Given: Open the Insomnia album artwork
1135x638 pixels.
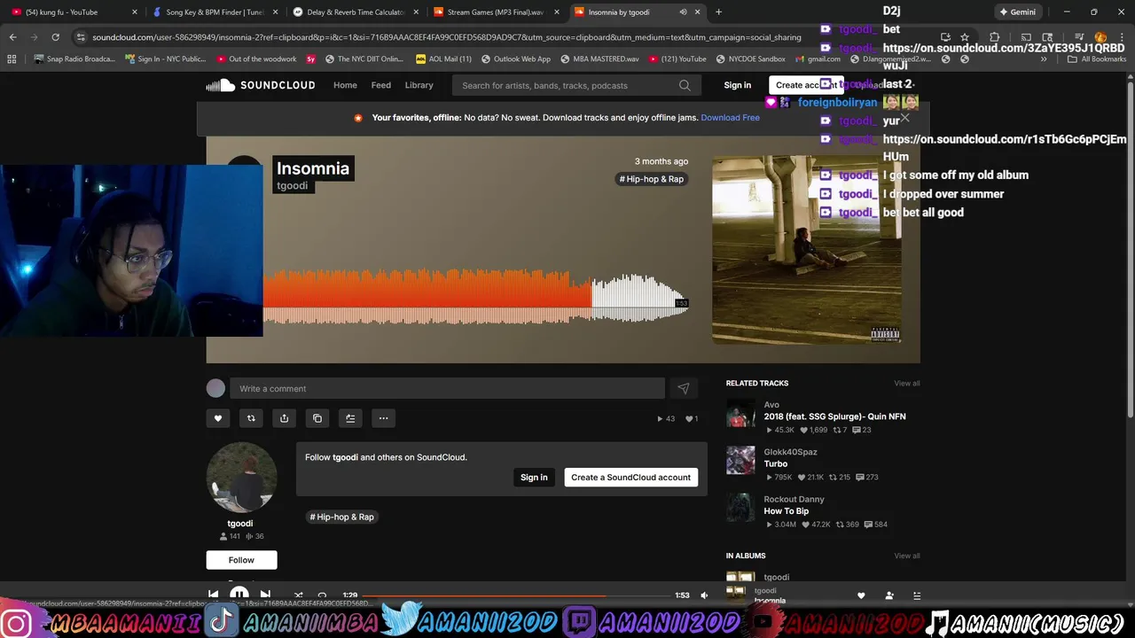Looking at the screenshot, I should coord(807,249).
